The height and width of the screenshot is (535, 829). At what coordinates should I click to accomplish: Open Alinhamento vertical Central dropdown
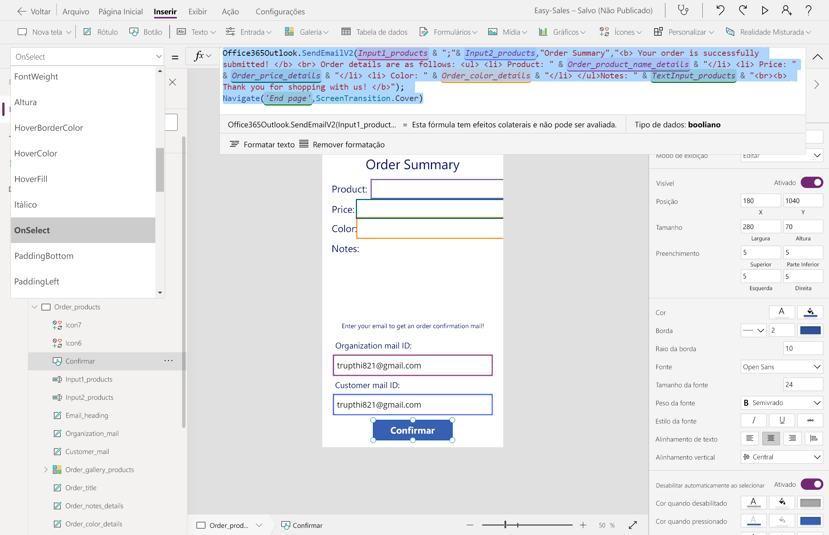coord(781,457)
